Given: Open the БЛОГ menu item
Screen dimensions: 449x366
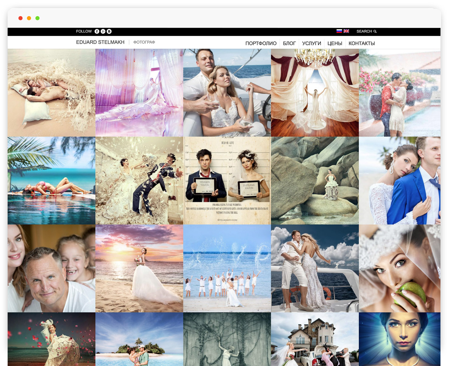Looking at the screenshot, I should click(289, 43).
